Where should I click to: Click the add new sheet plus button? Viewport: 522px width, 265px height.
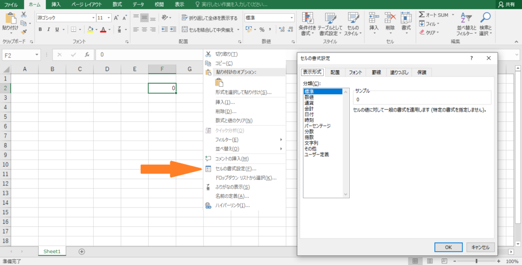pos(82,252)
